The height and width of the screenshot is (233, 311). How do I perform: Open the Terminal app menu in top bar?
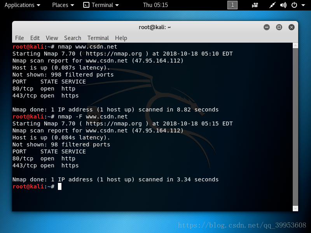point(101,5)
